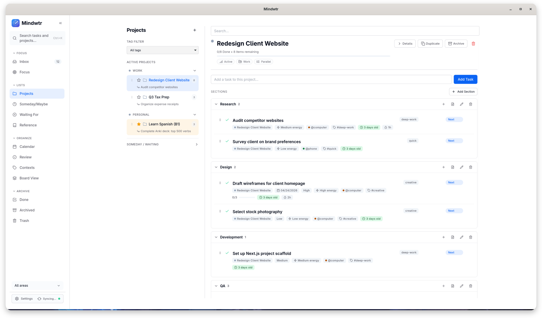The height and width of the screenshot is (318, 542).
Task: Open the Waiting For list
Action: click(37, 115)
